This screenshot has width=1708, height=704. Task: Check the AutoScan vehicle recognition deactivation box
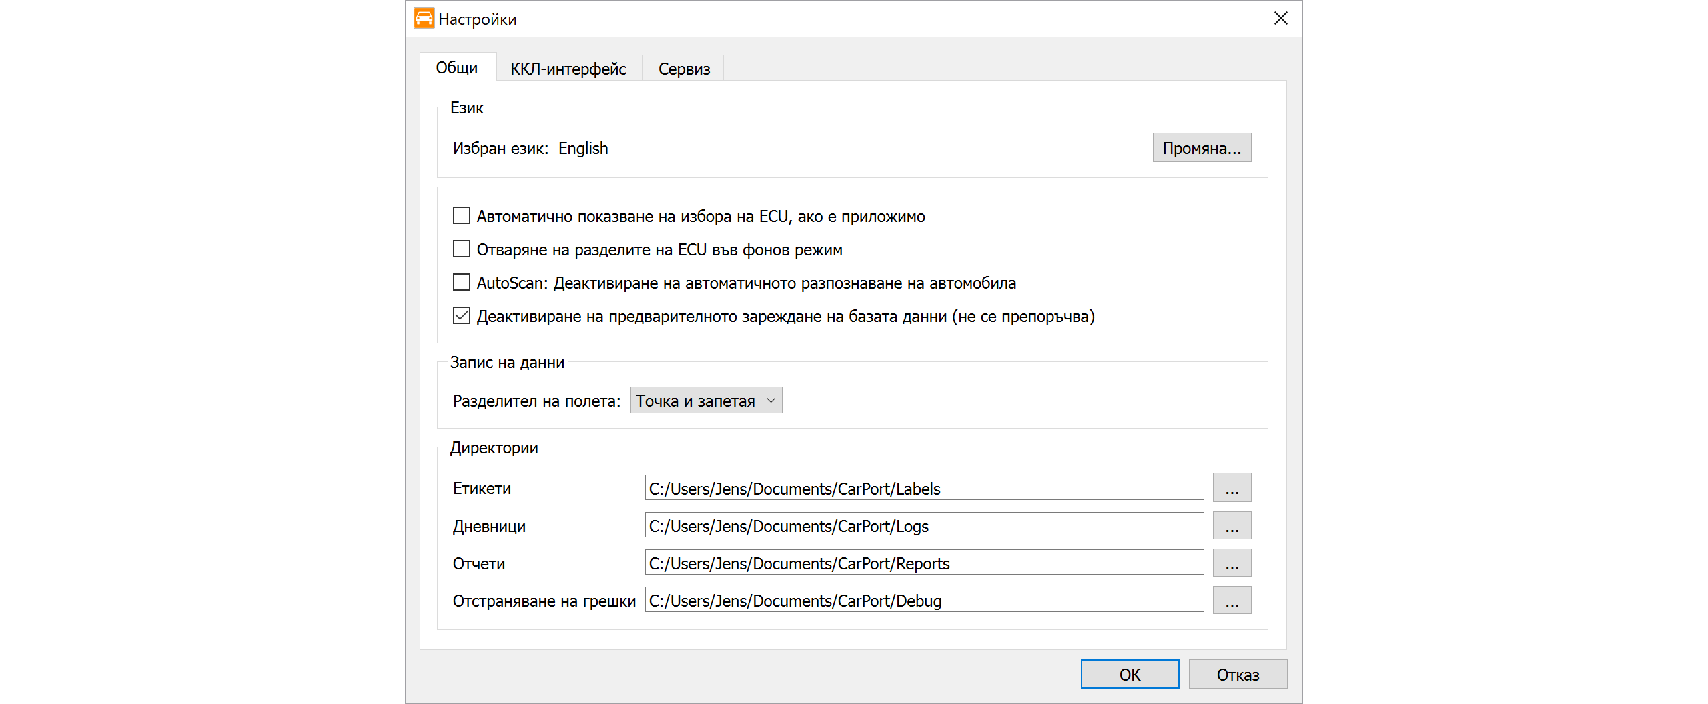point(462,282)
